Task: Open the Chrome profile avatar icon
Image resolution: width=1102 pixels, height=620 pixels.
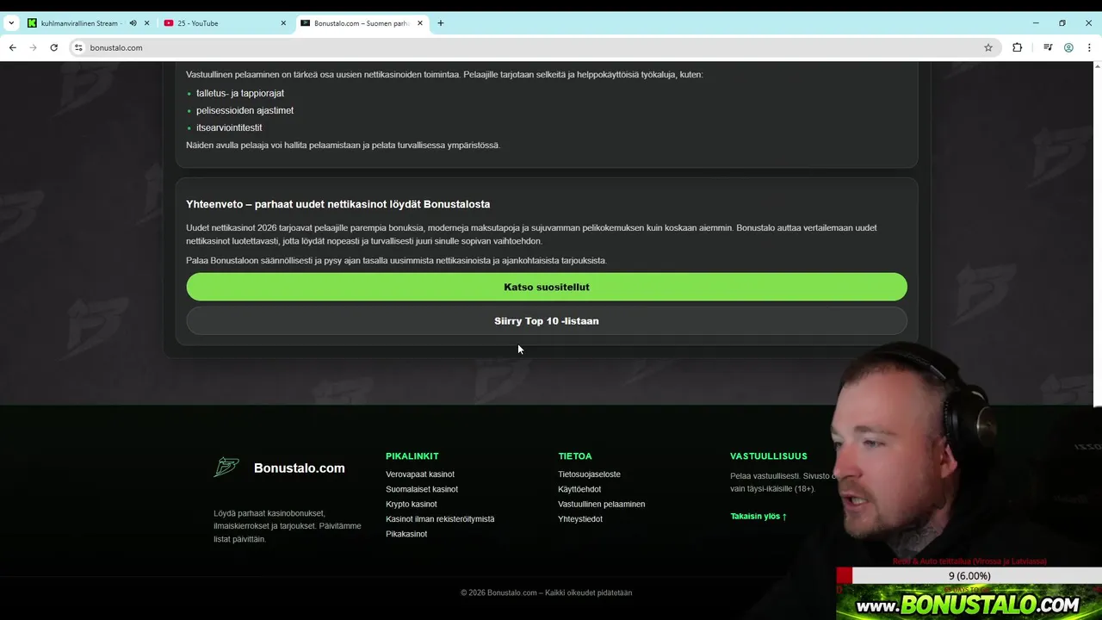Action: point(1068,47)
